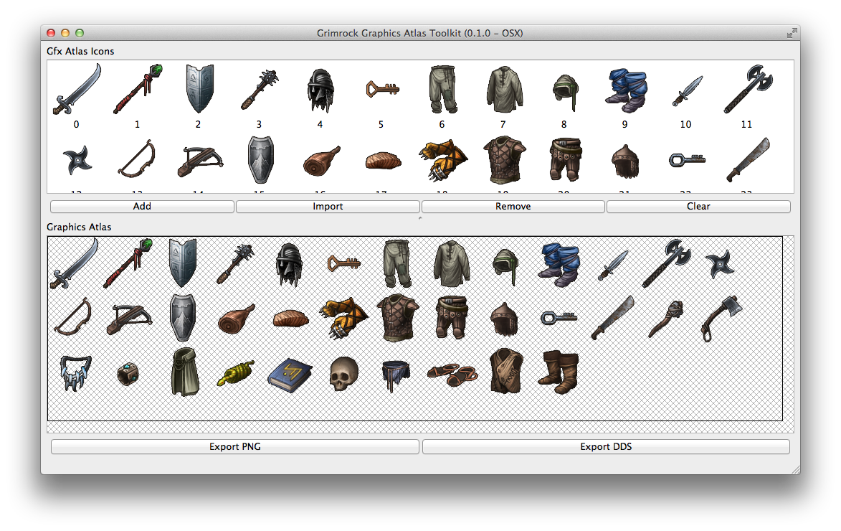
Task: Export the atlas as PNG
Action: (x=235, y=447)
